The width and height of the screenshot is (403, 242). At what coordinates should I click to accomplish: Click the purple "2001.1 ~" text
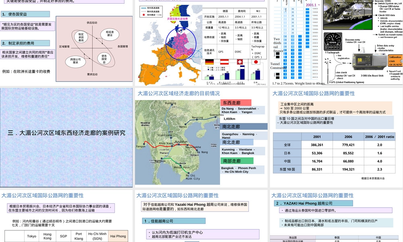pos(313,5)
